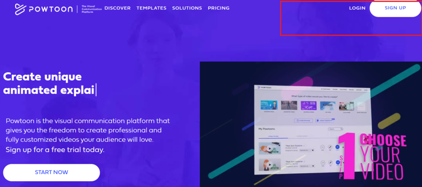422x187 pixels.
Task: Select the purple Internal Comms video thumbnail
Action: (308, 106)
